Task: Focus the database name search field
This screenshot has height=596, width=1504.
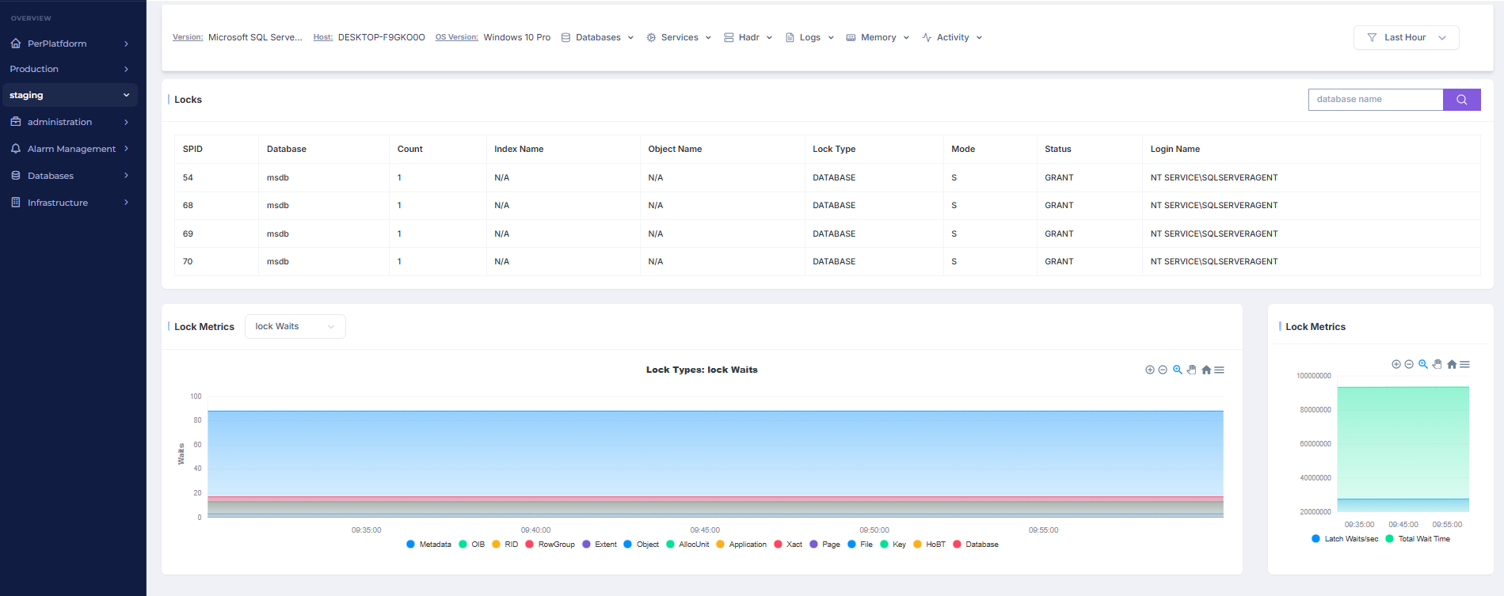Action: [1375, 100]
